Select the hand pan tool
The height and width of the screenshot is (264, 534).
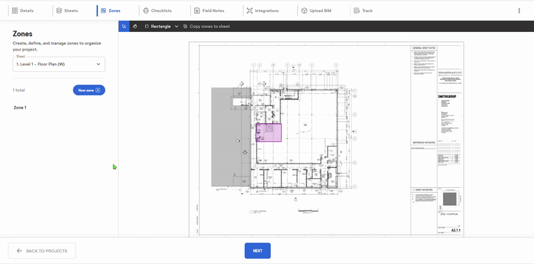136,26
